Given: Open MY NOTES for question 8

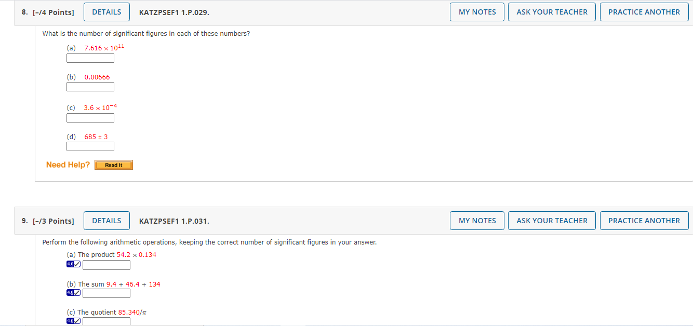Looking at the screenshot, I should click(477, 12).
